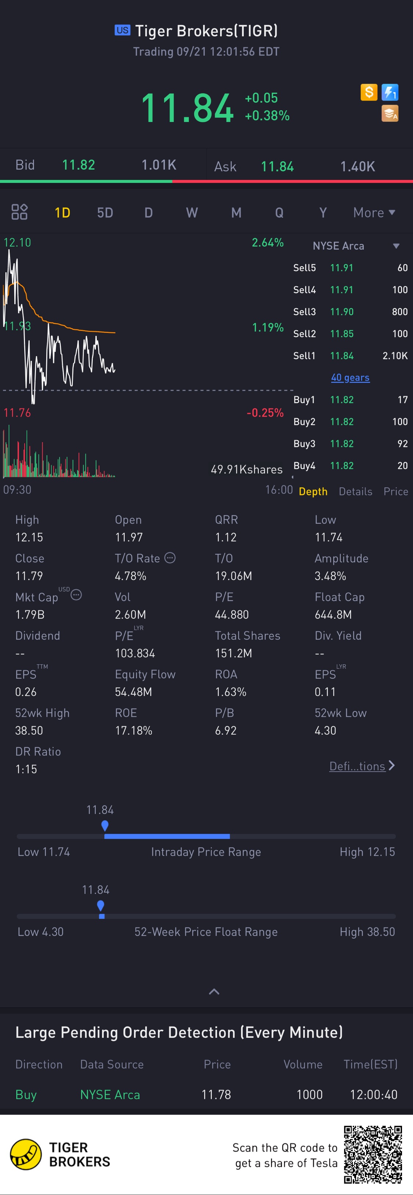Collapse the stock details with up chevron
This screenshot has height=1195, width=413.
coord(214,991)
